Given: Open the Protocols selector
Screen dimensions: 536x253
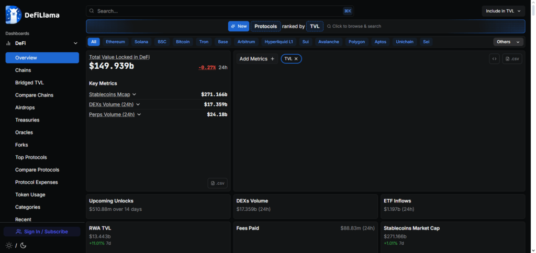Looking at the screenshot, I should [x=265, y=26].
